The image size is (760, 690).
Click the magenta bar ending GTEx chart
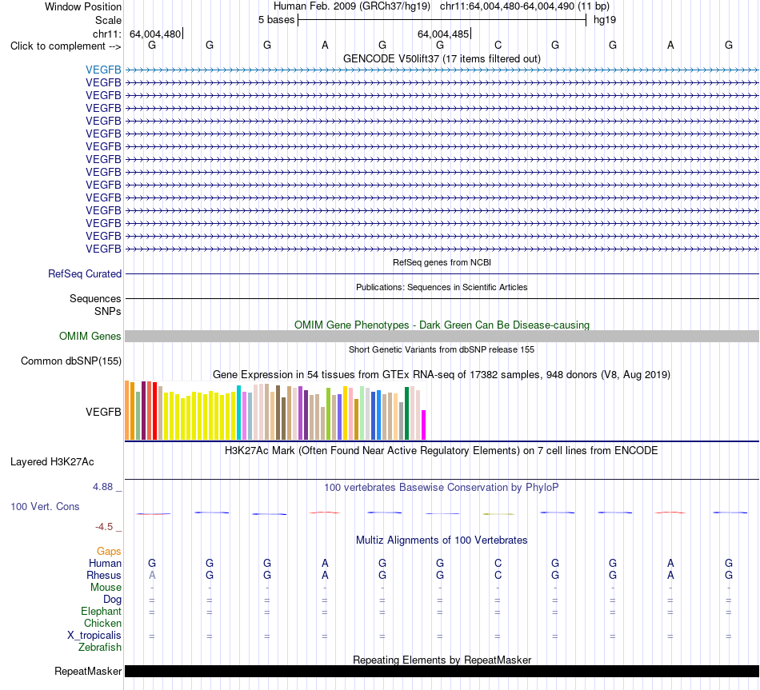tap(424, 425)
